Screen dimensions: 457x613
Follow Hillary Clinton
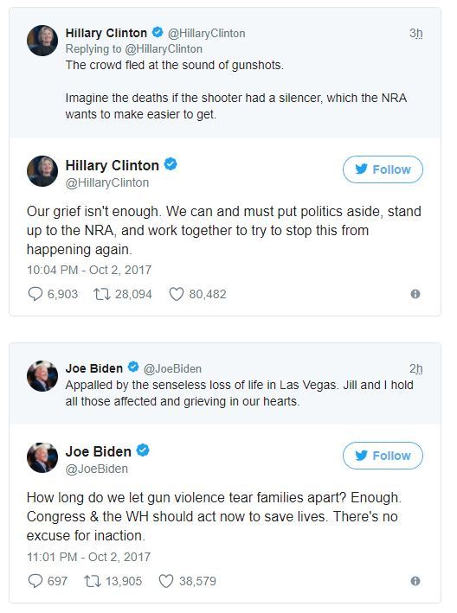(383, 169)
